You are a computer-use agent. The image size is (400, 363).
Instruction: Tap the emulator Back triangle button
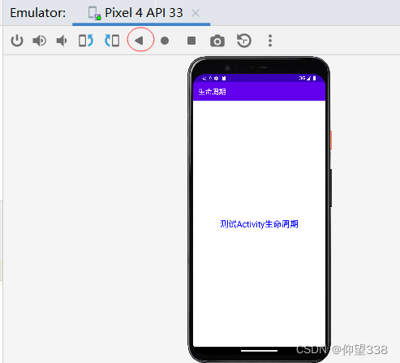coord(139,41)
